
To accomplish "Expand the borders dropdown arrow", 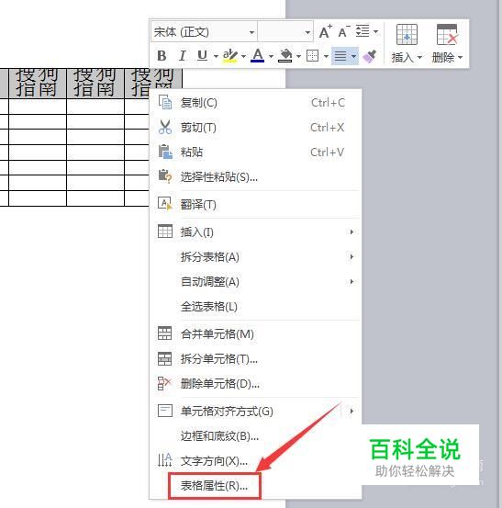I will click(326, 56).
